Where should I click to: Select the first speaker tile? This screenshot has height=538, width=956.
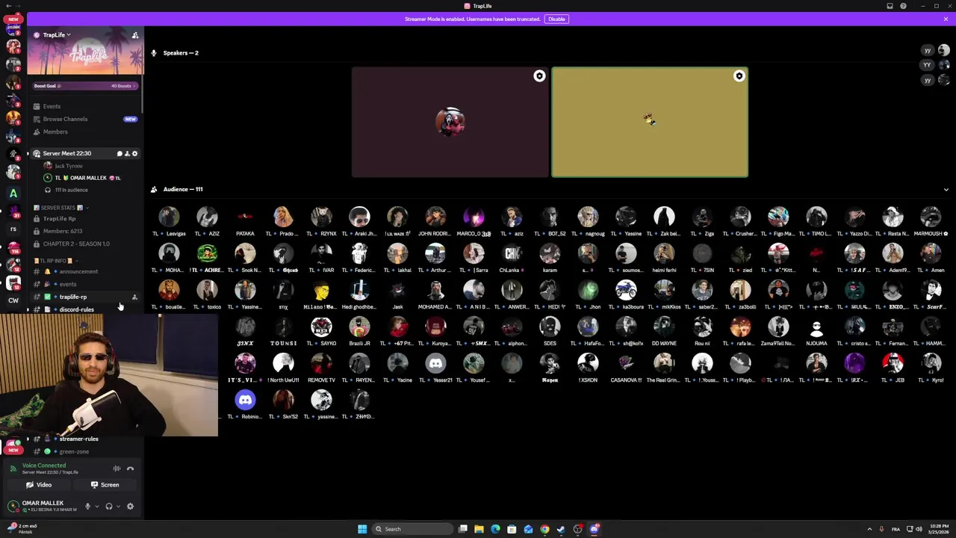coord(450,122)
